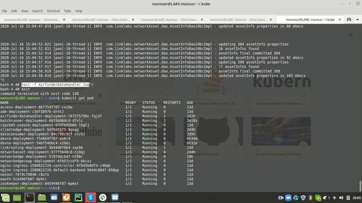
Task: Click the new tab icon beside tabs
Action: [349, 20]
